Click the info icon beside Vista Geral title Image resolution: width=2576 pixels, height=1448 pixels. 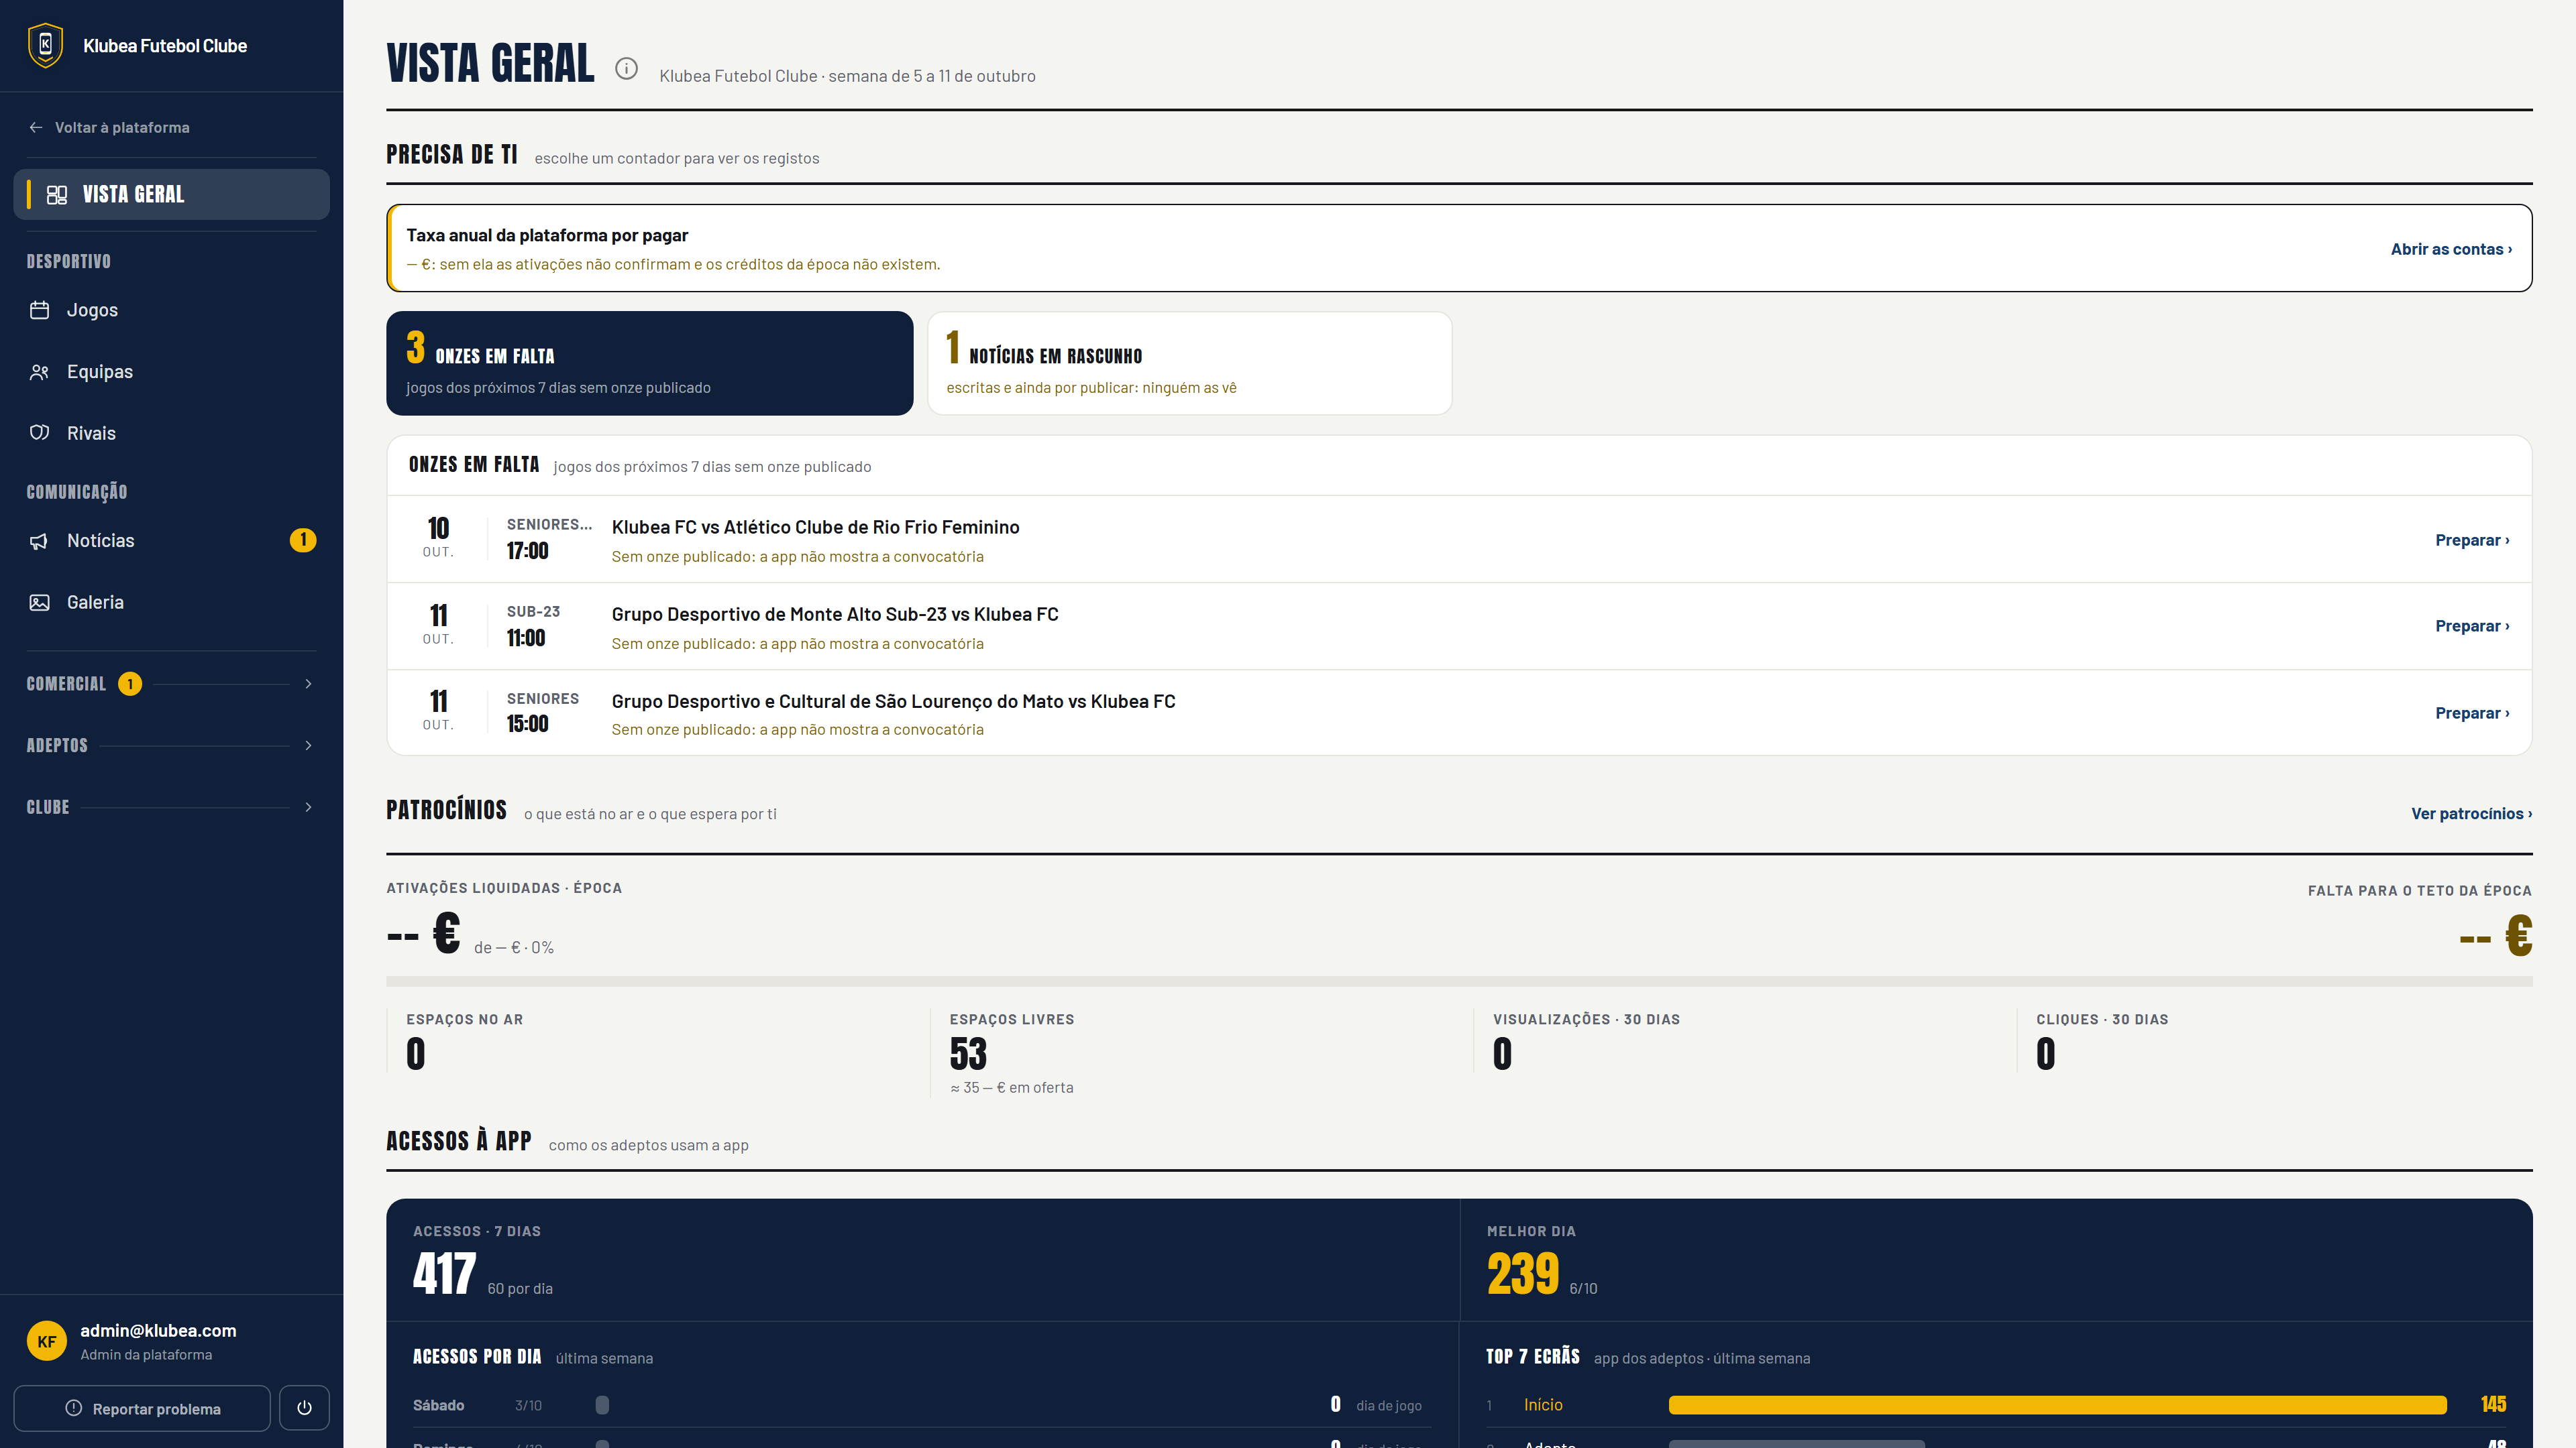coord(626,69)
